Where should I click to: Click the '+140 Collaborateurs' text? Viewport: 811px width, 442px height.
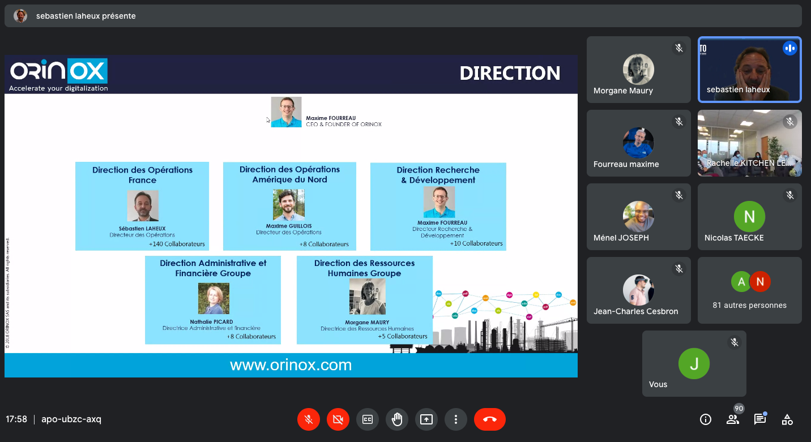click(x=177, y=244)
